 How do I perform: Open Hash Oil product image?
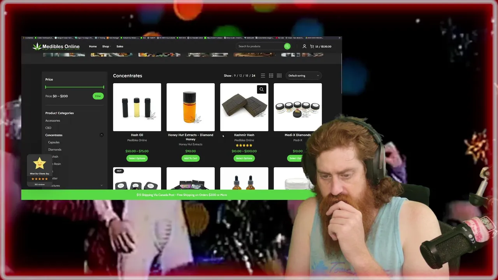pyautogui.click(x=137, y=107)
